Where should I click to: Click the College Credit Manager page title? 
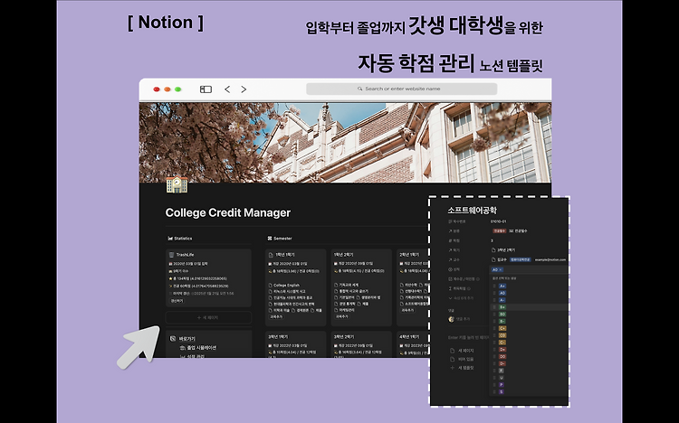[228, 212]
